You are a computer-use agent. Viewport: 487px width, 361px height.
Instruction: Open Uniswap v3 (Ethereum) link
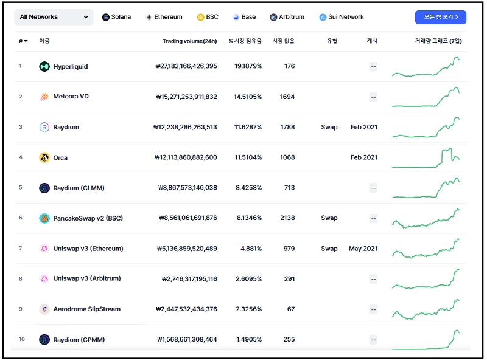coord(88,249)
